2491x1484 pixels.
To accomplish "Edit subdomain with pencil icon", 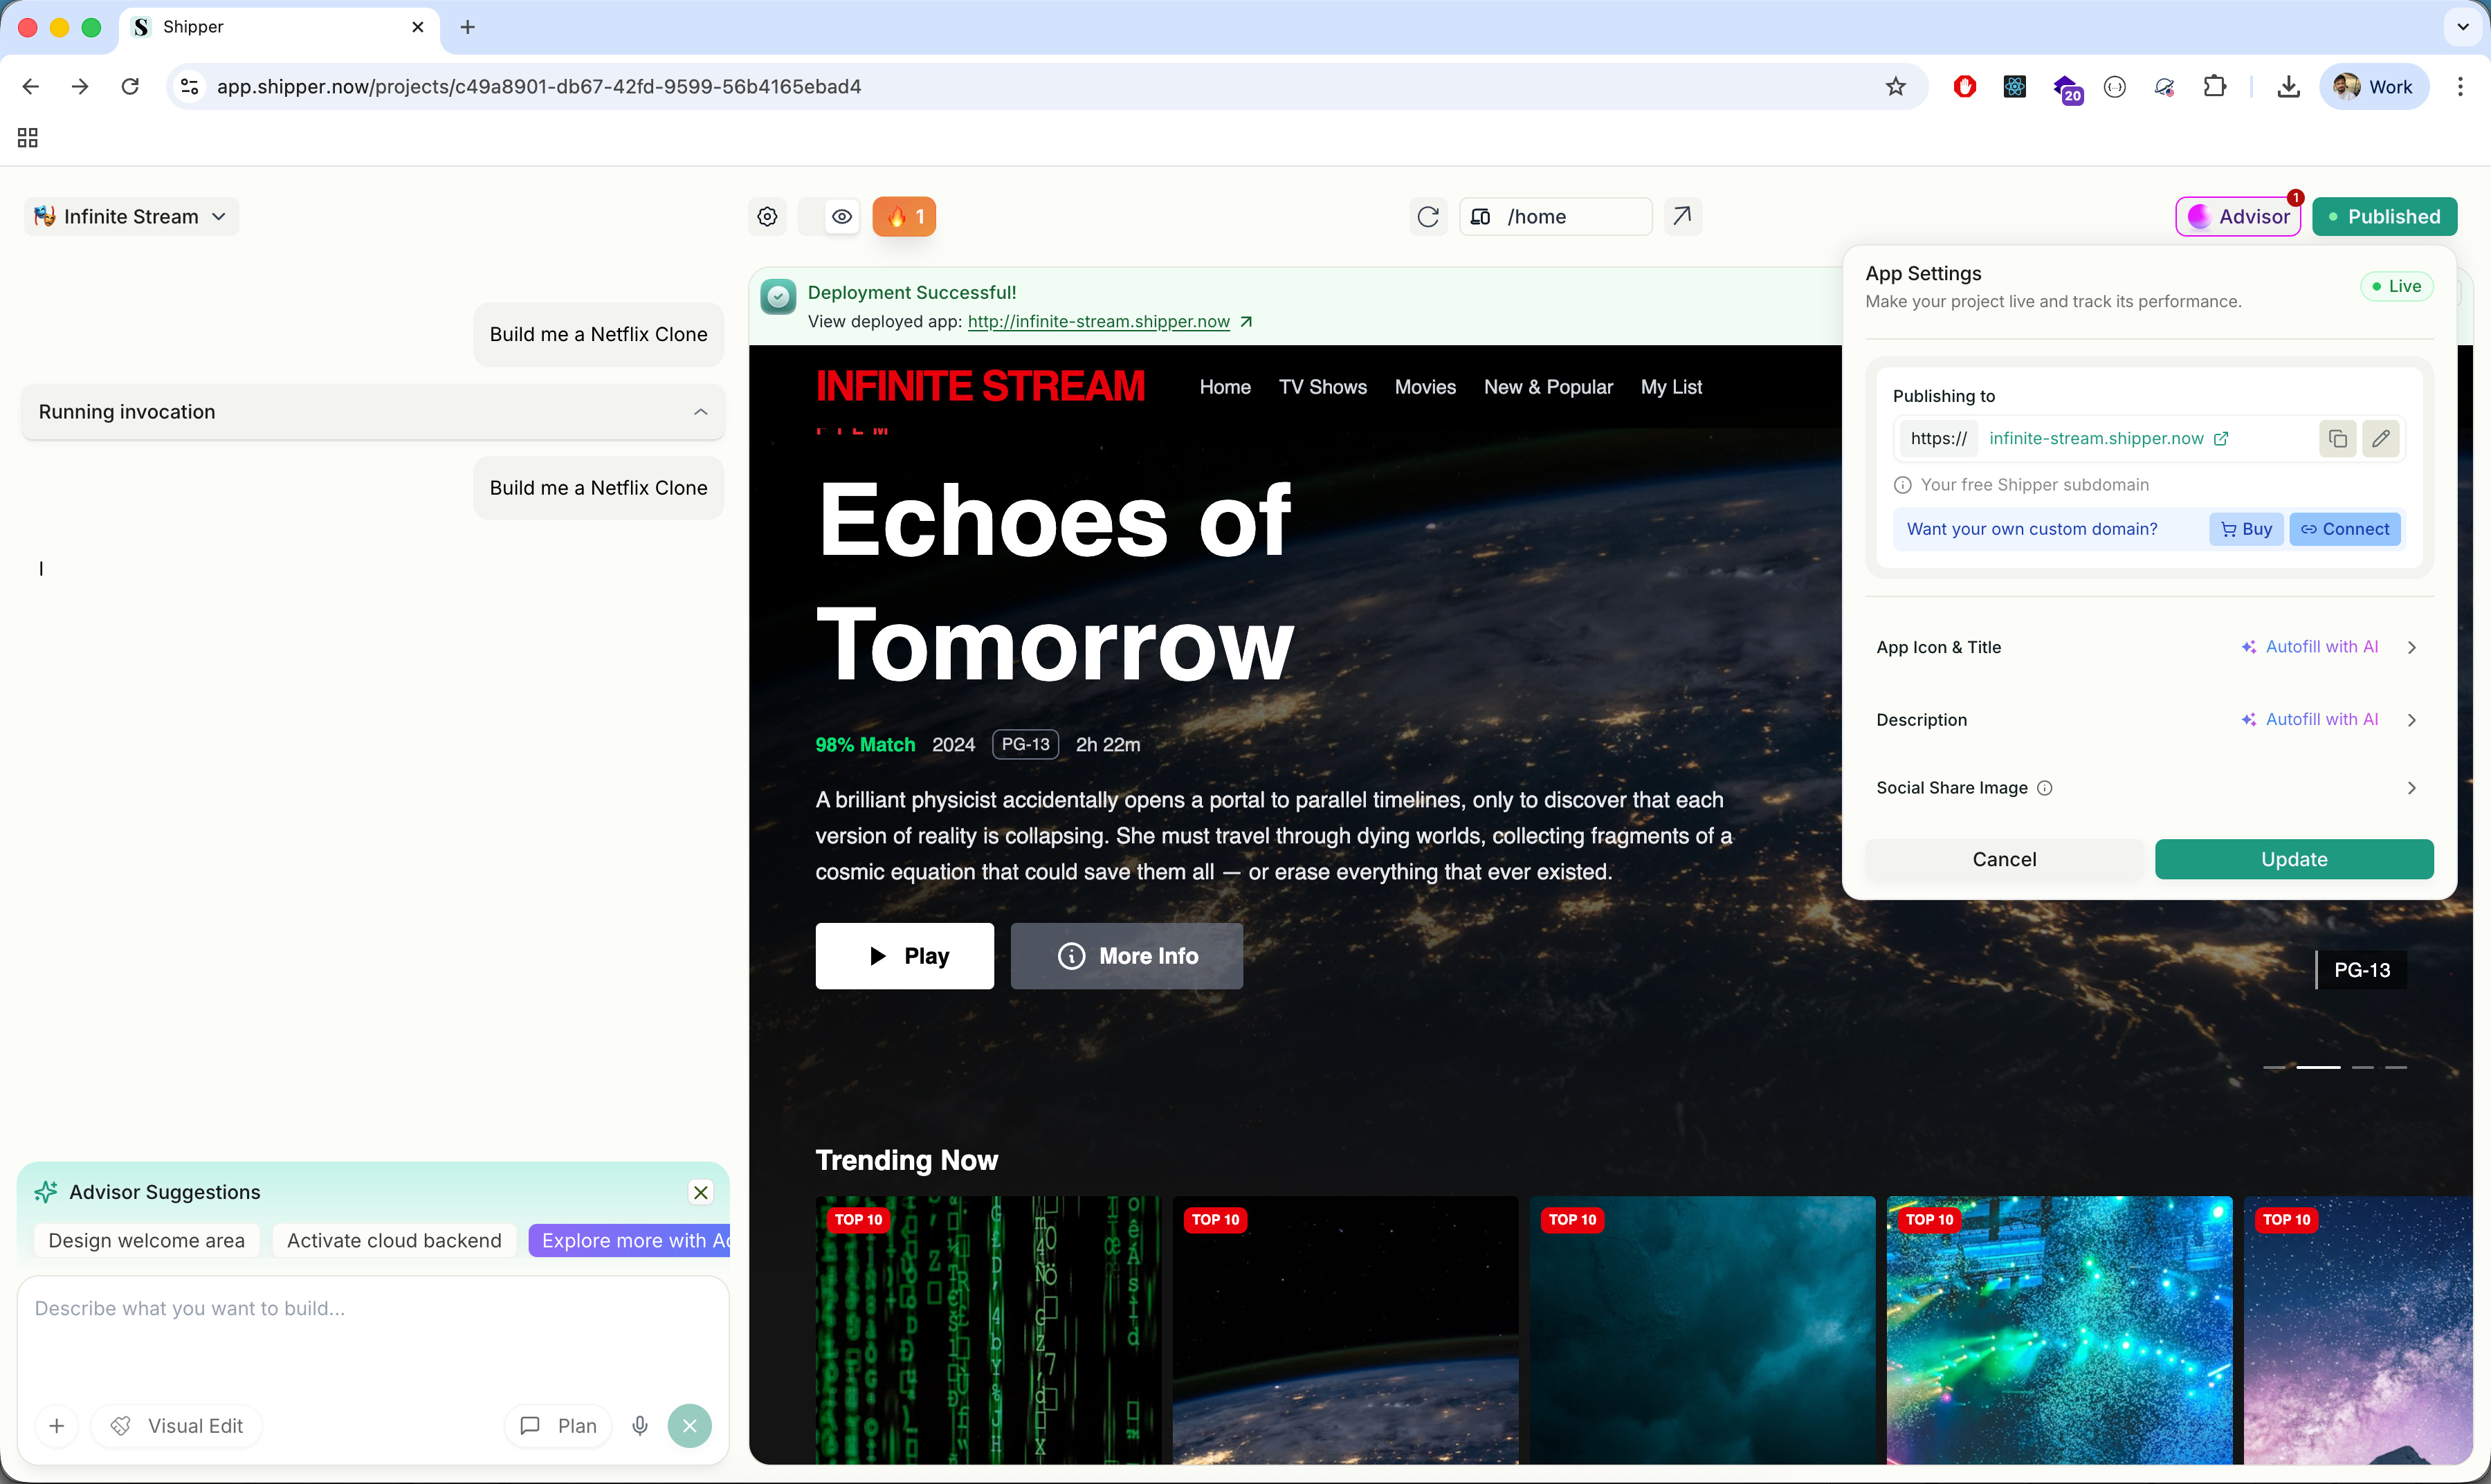I will (x=2381, y=439).
